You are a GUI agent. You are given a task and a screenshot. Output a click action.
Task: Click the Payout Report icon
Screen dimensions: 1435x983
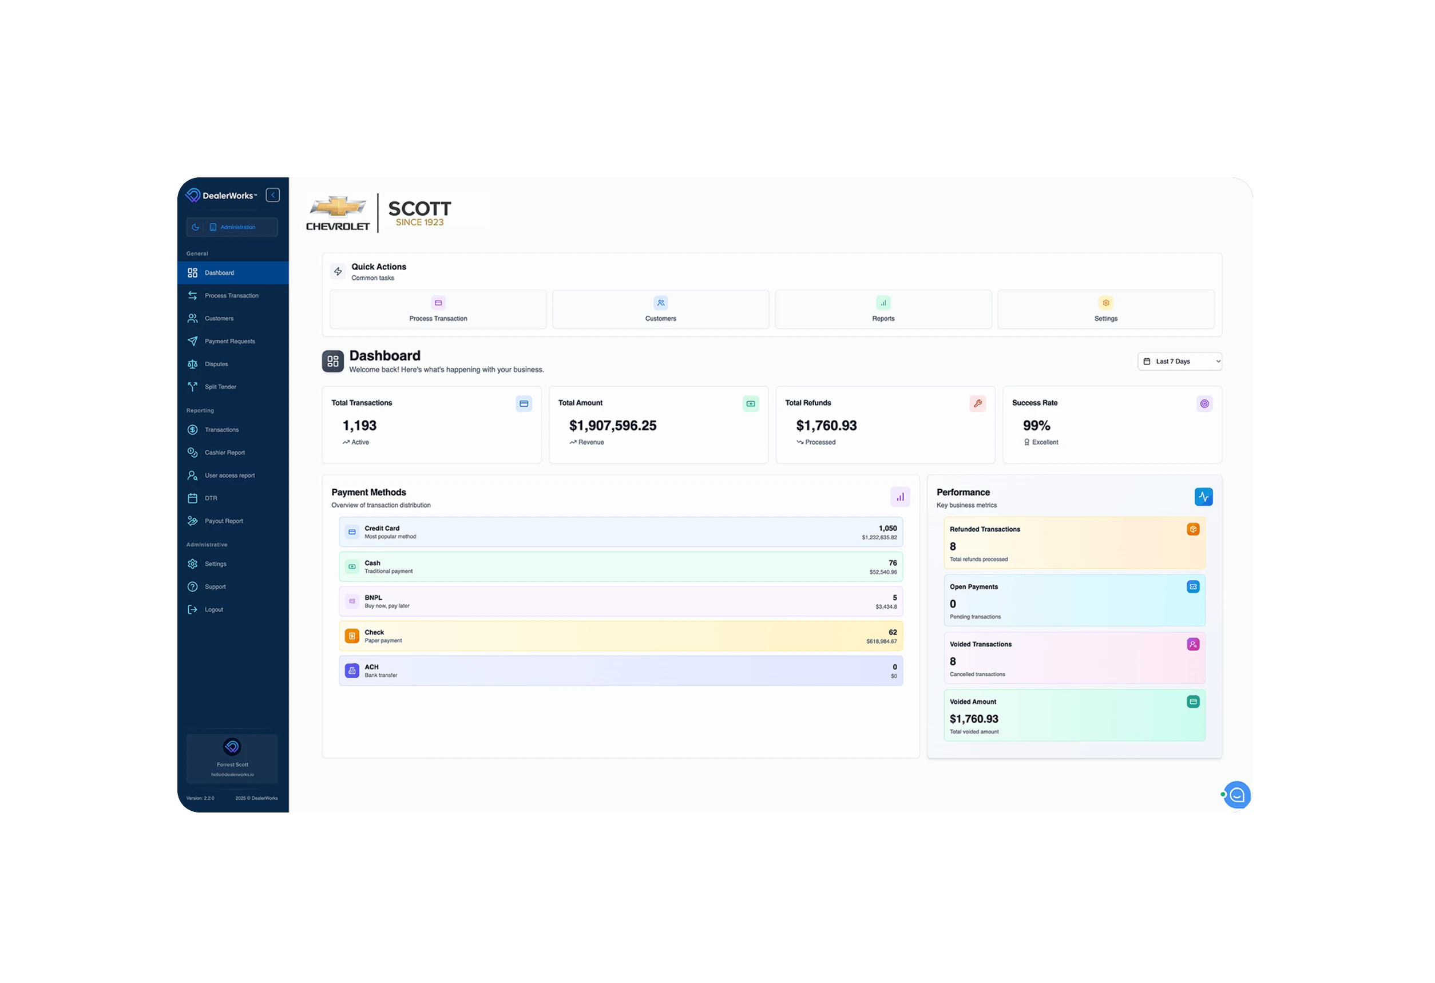193,521
